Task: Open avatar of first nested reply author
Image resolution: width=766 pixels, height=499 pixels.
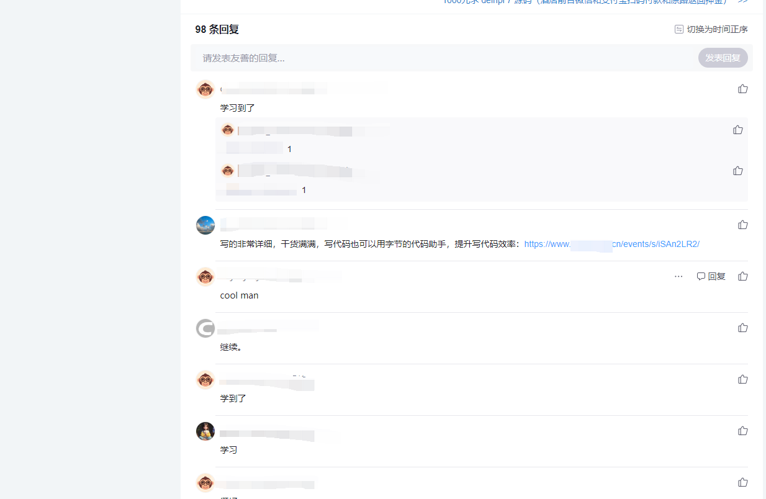Action: [x=228, y=130]
